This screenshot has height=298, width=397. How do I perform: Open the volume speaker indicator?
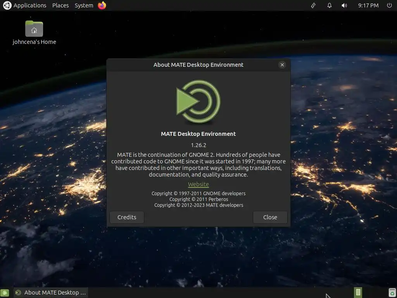point(344,5)
